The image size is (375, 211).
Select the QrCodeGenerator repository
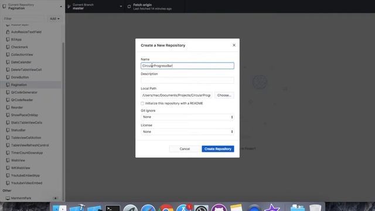pos(31,93)
